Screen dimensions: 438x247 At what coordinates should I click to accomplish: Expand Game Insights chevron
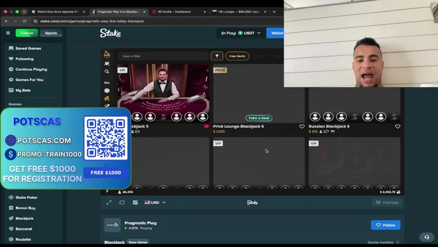[x=398, y=242]
